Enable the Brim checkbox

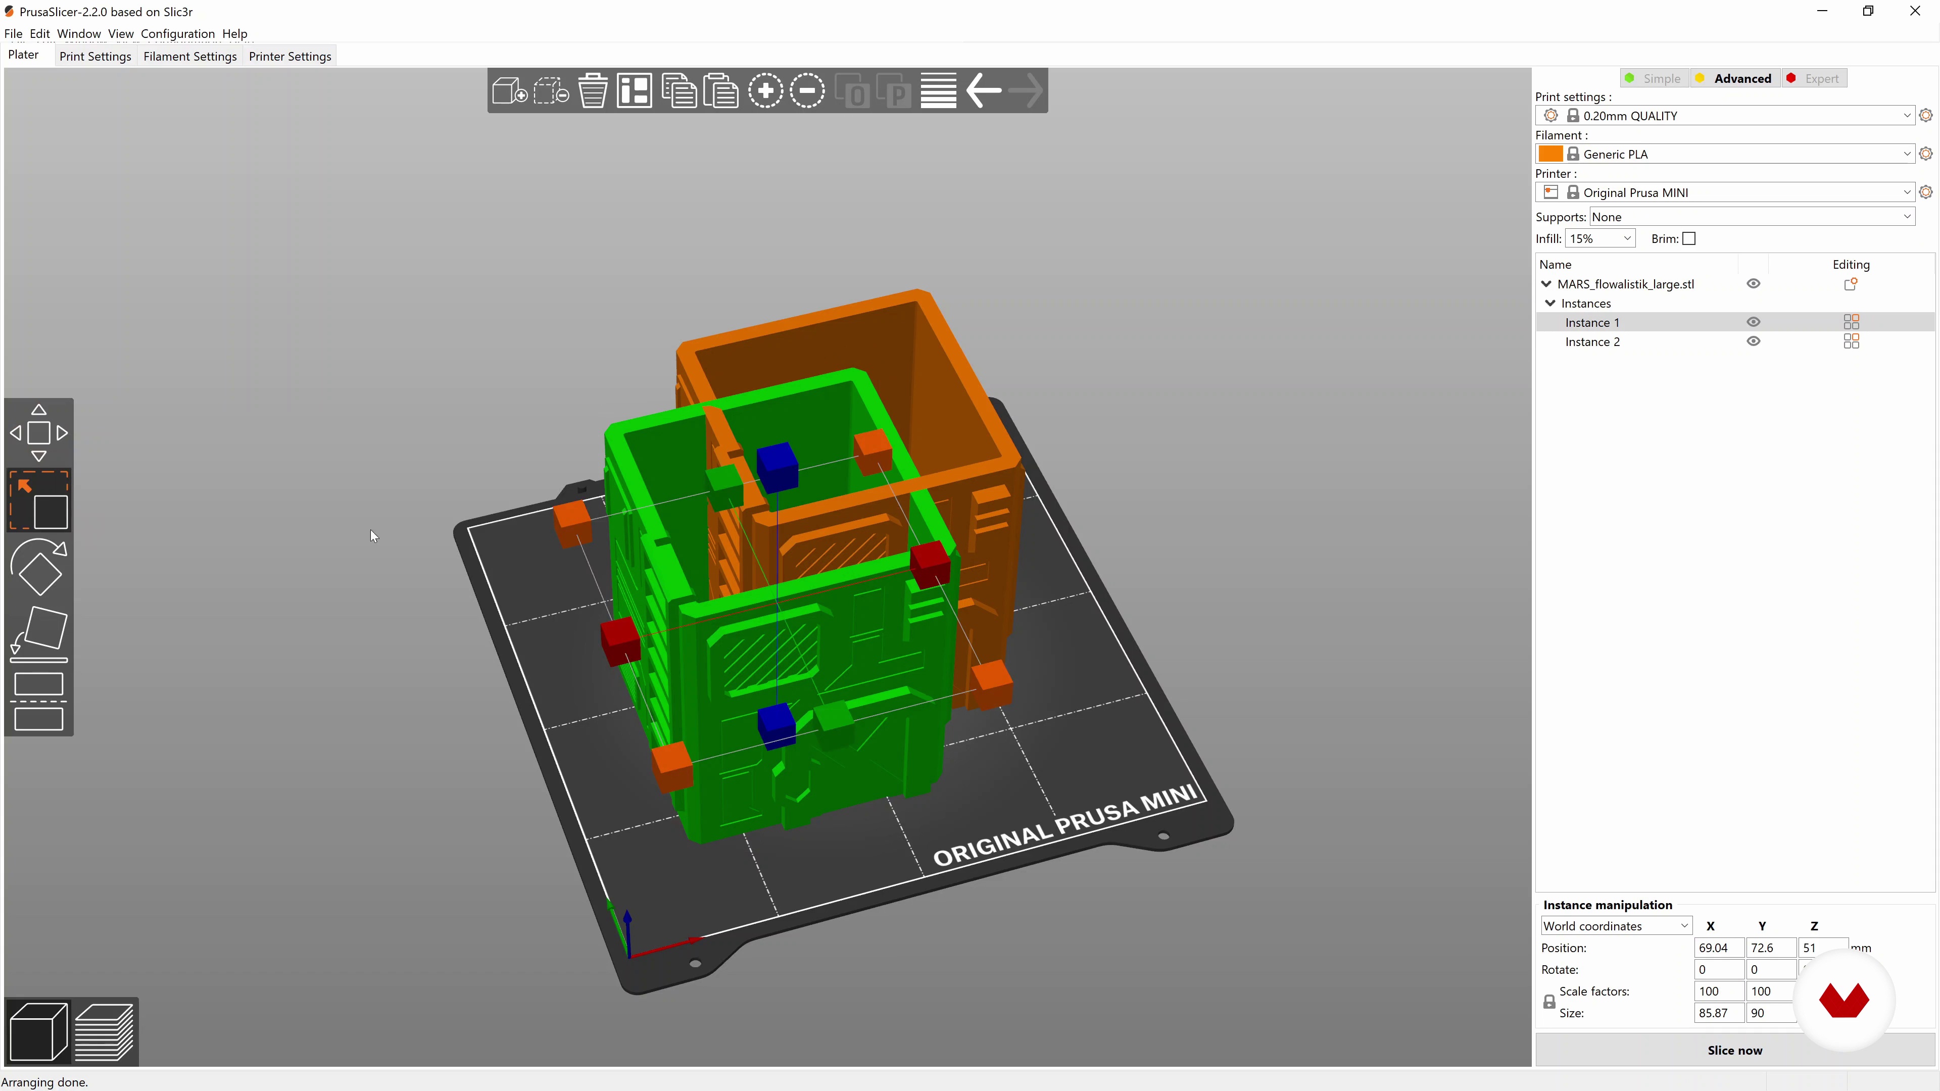coord(1688,239)
